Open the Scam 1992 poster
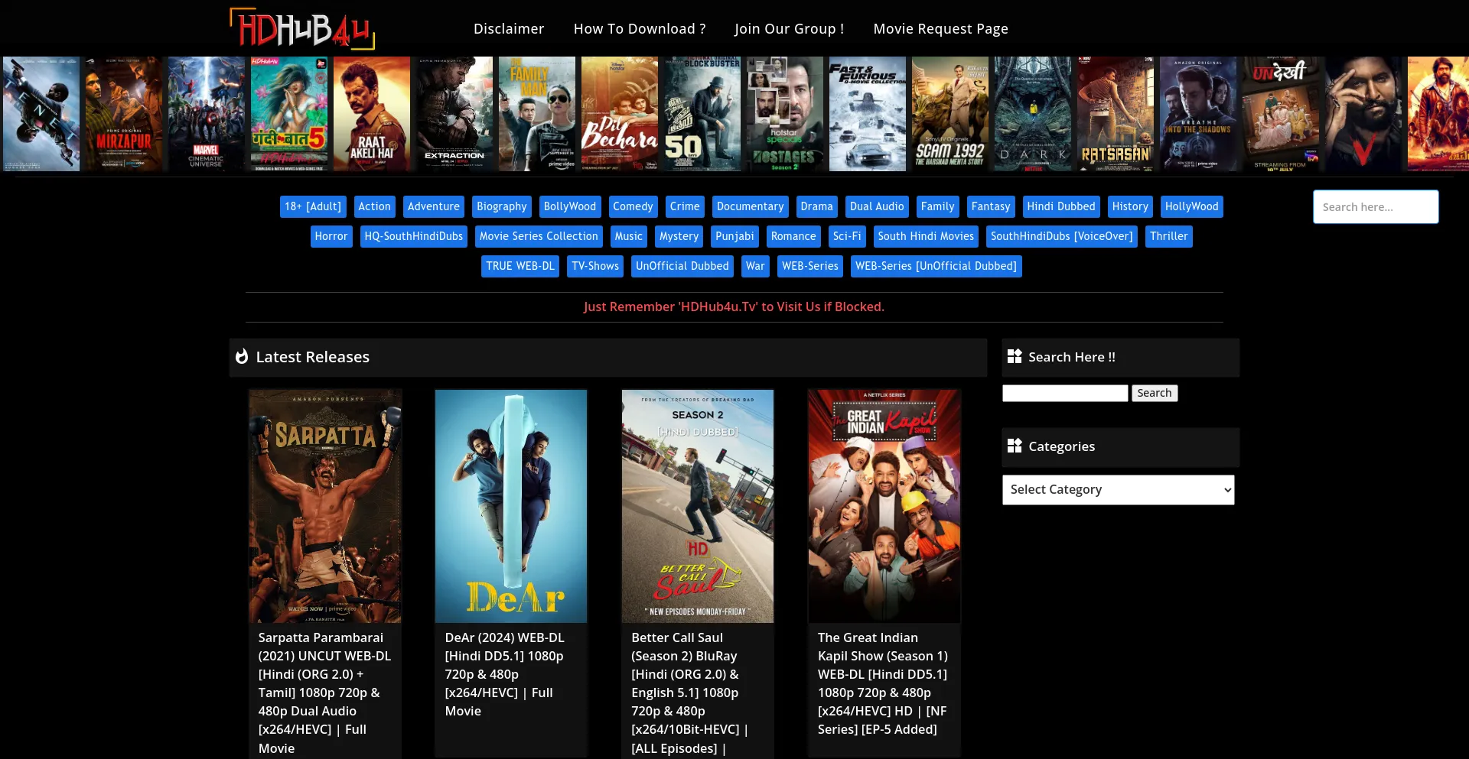 click(950, 114)
